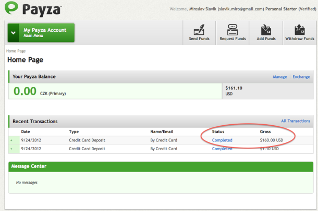Click the Welcome Miroslav Slavik account name

(203, 9)
